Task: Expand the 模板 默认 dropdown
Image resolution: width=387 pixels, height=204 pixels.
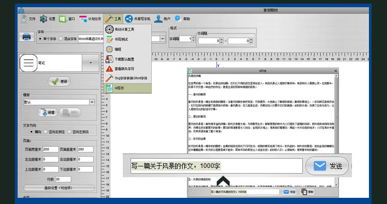Action: [92, 102]
